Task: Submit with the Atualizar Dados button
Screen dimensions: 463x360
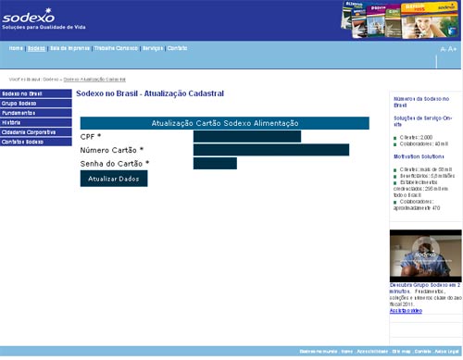Action: 114,179
